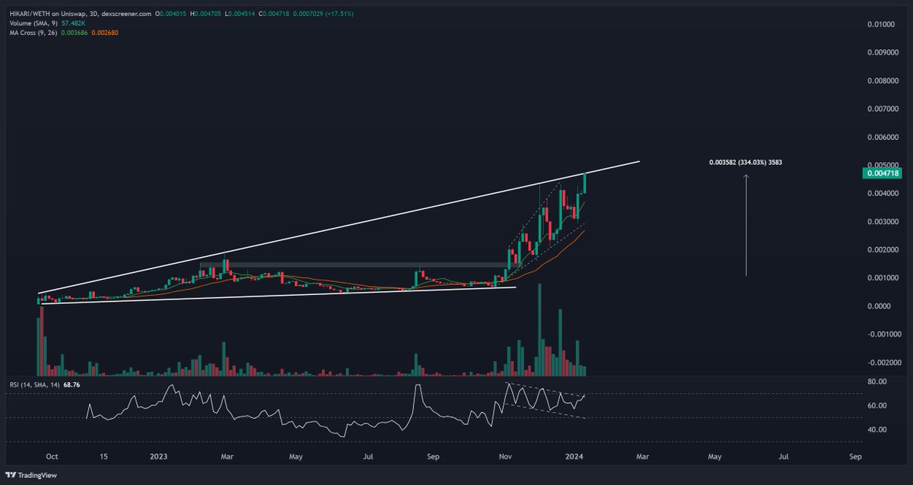Click the first May label after 2023 on time axis
This screenshot has height=485, width=913.
click(296, 458)
